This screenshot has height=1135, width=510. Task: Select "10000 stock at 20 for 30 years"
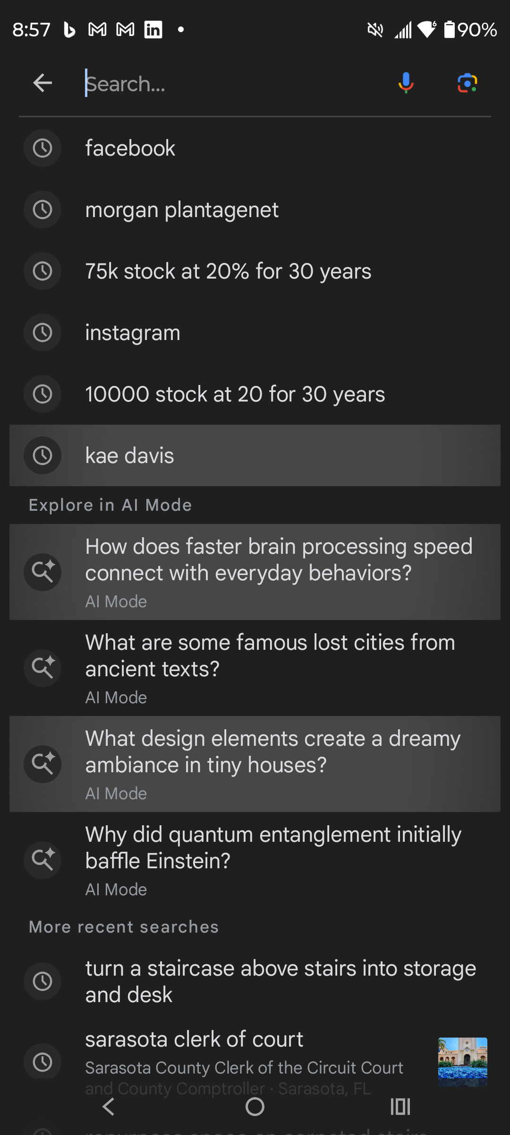(x=235, y=394)
